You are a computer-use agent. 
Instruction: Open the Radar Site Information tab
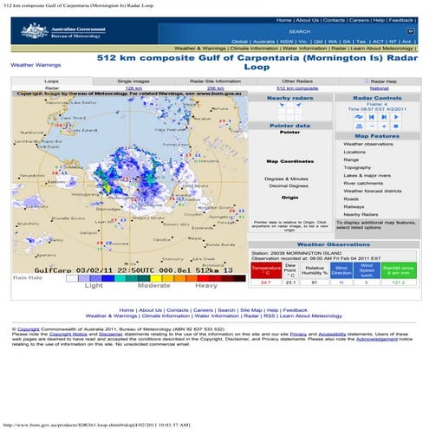tap(215, 81)
